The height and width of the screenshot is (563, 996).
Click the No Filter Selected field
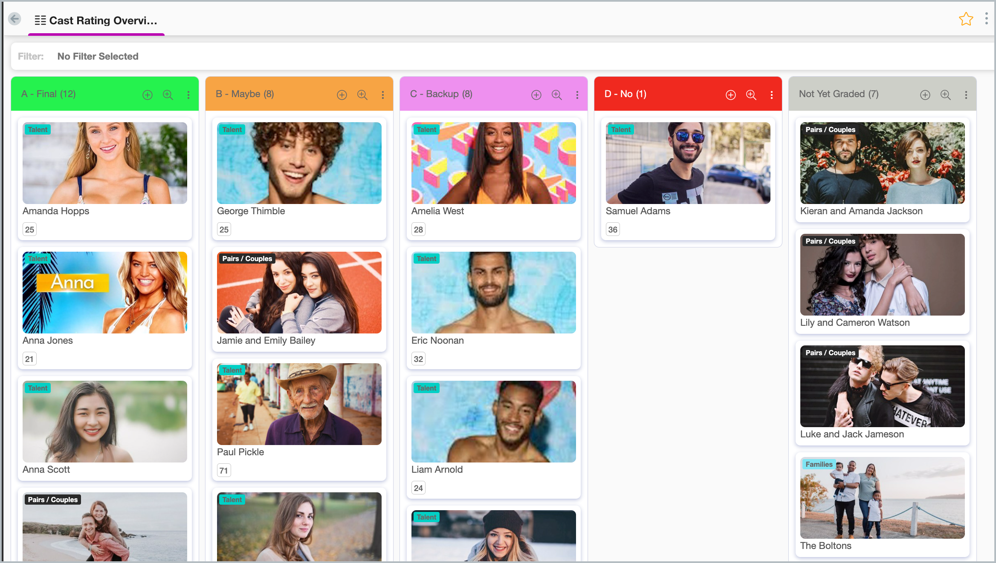[x=98, y=56]
